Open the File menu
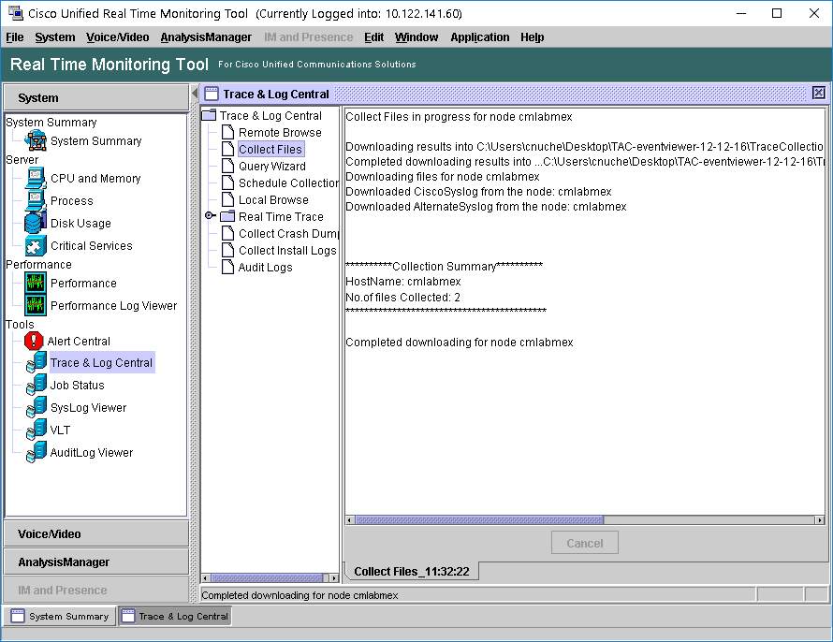Image resolution: width=833 pixels, height=642 pixels. (14, 37)
